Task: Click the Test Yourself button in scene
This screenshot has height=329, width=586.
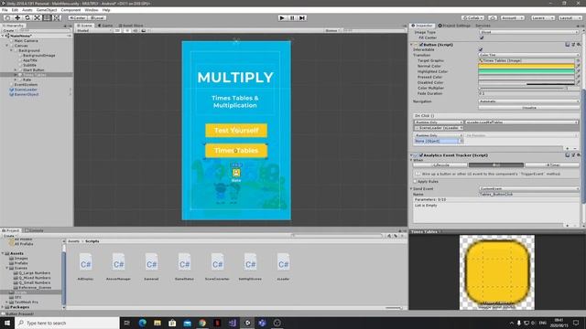Action: click(236, 130)
